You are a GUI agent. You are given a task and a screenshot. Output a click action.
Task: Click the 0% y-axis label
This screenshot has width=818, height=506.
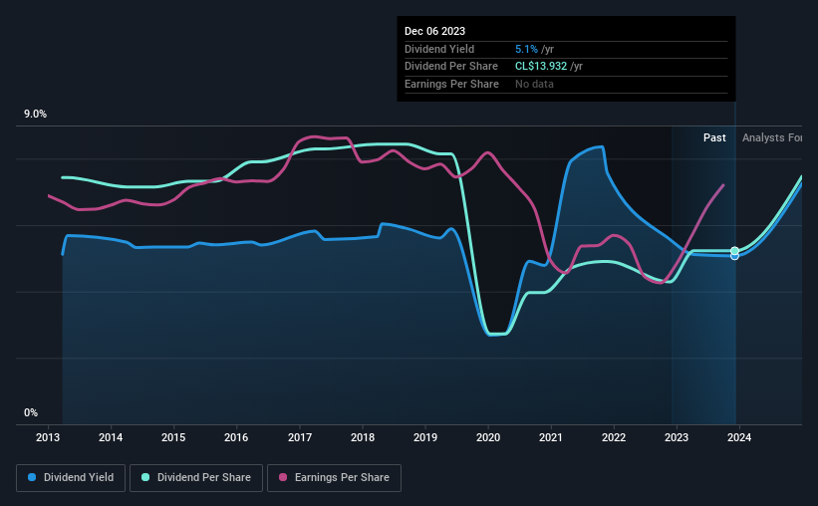[x=31, y=412]
